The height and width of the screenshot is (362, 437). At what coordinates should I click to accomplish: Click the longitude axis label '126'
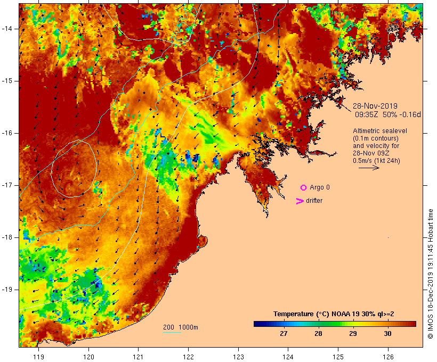[388, 357]
